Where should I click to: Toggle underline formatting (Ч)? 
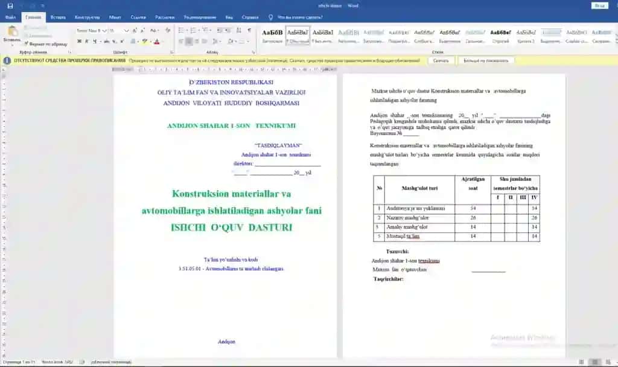[95, 41]
